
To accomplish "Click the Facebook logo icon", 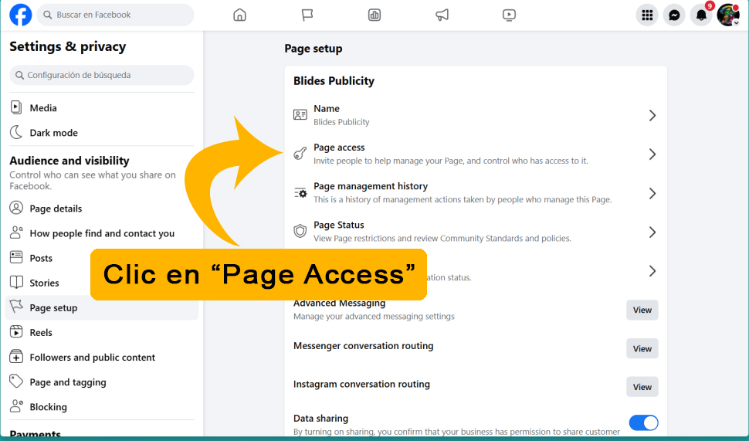I will coord(21,15).
